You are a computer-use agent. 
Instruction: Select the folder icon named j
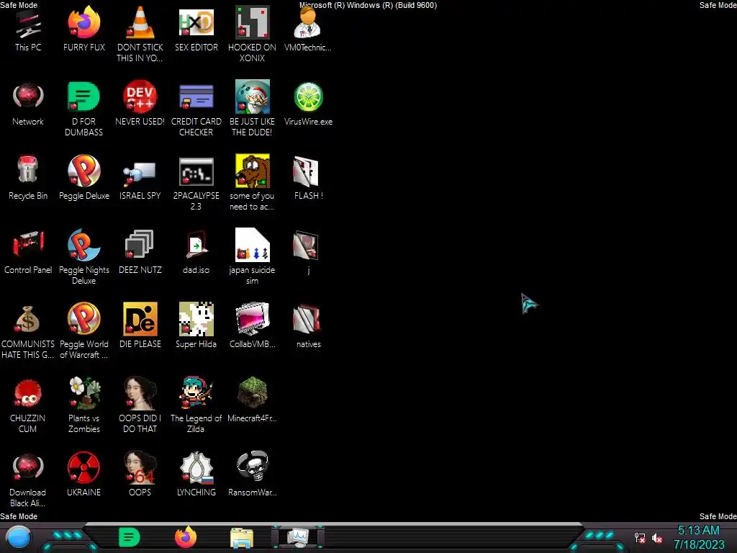pos(307,245)
